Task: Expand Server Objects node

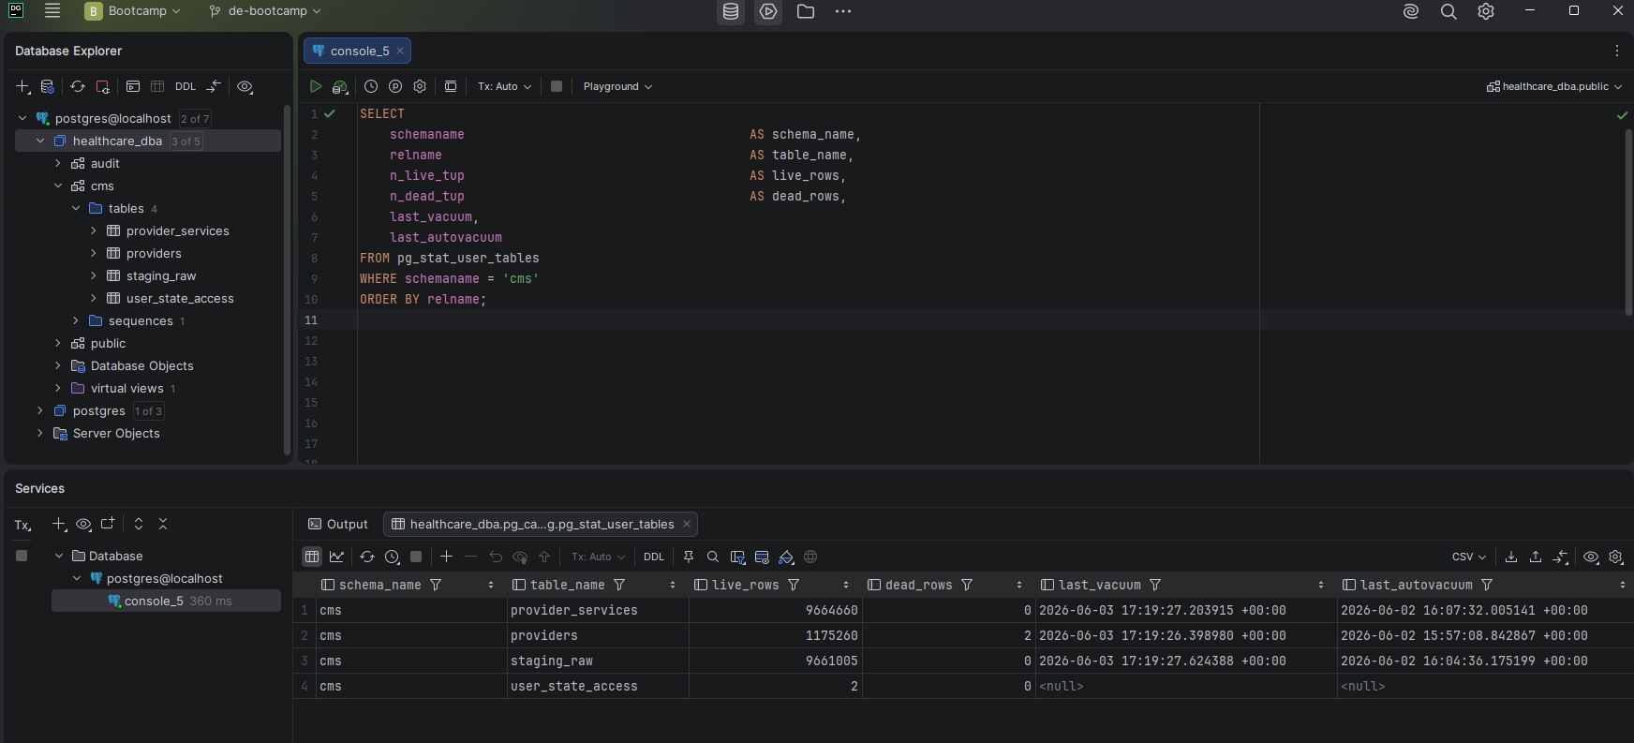Action: point(40,433)
